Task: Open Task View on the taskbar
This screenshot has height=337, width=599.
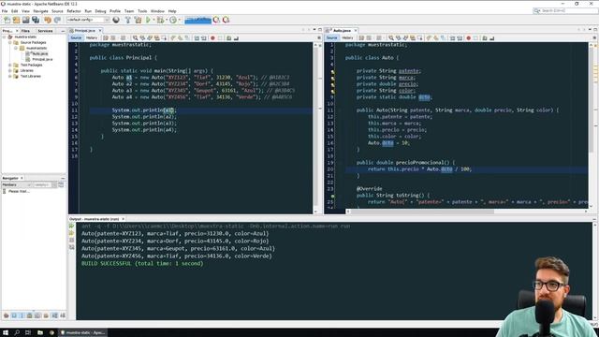Action: 28,333
